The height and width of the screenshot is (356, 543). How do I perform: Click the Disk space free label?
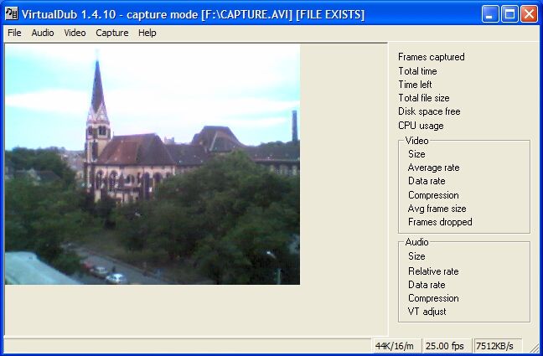pyautogui.click(x=429, y=111)
